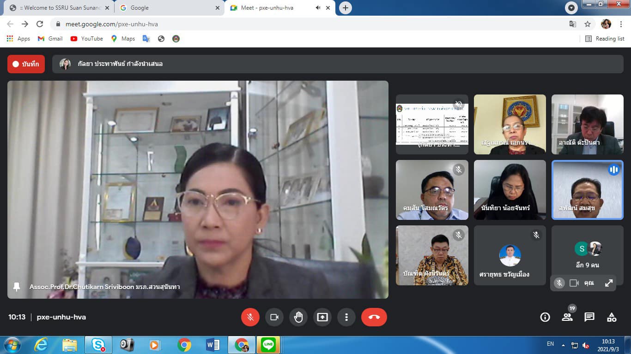Open the meeting details info icon
Screen dimensions: 631x354
(545, 317)
